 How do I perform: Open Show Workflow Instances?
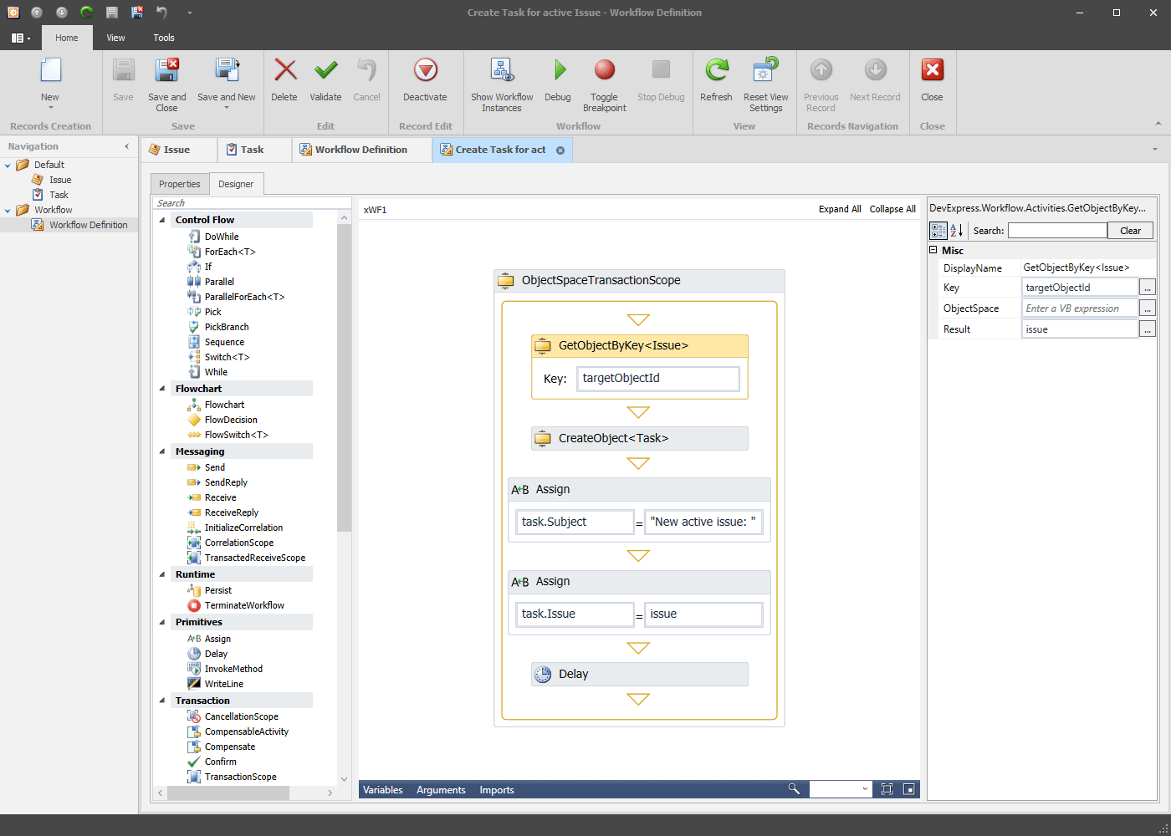pos(502,71)
